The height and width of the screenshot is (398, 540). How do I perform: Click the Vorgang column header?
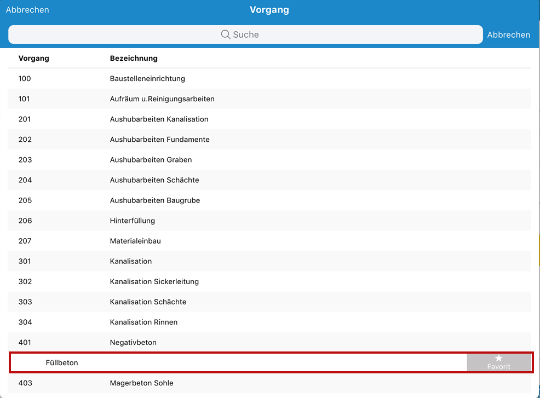coord(34,58)
